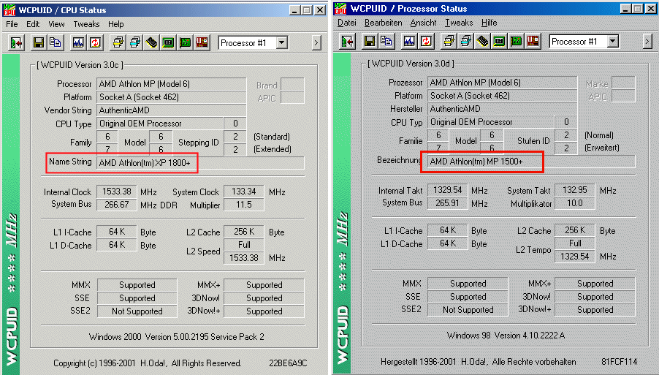The image size is (659, 375).
Task: Click the Internal Takt value 1329.54
Action: coord(448,191)
